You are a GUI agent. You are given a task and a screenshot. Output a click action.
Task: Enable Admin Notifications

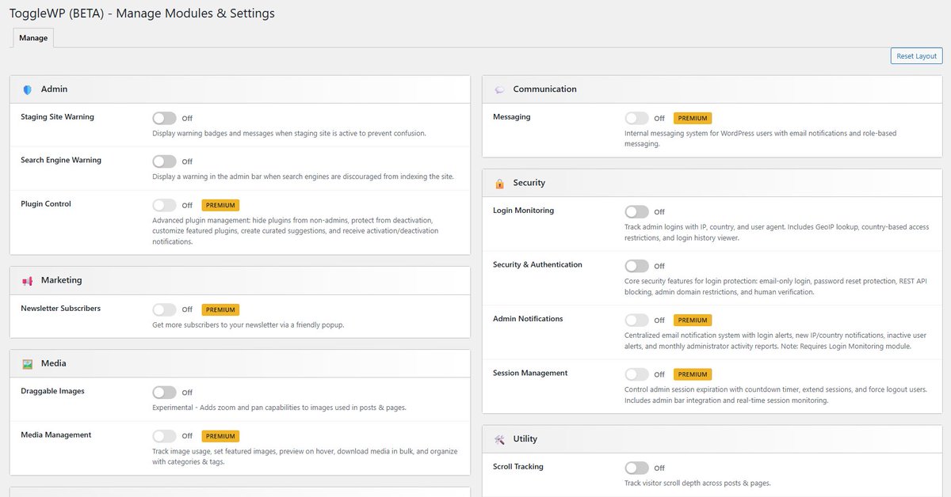(636, 320)
